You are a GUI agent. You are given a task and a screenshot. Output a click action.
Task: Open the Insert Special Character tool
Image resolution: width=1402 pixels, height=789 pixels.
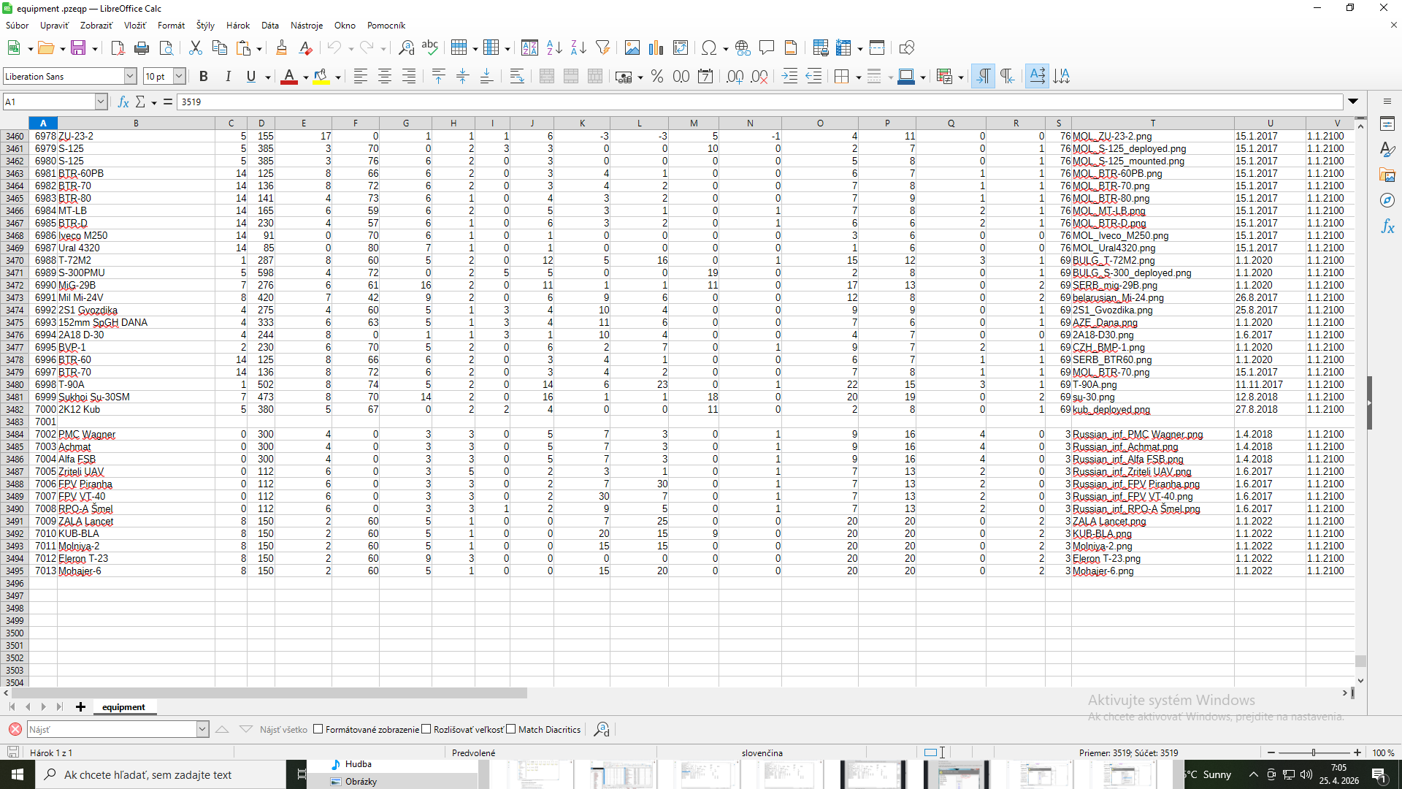coord(708,48)
